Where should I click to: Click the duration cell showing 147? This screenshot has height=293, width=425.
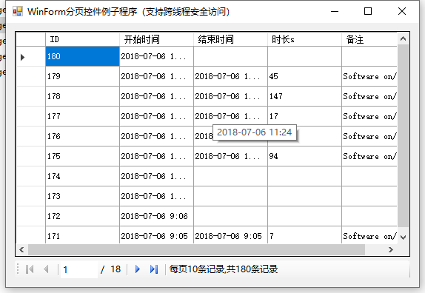pos(304,96)
